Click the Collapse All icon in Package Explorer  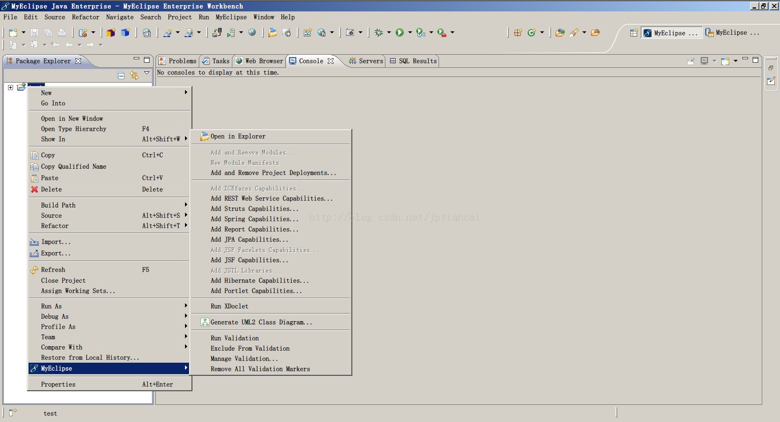[121, 75]
